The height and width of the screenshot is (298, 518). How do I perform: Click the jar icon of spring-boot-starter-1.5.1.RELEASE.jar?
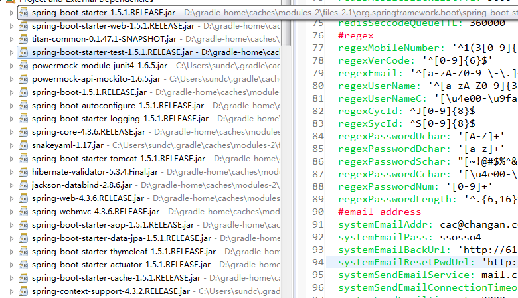pyautogui.click(x=23, y=13)
